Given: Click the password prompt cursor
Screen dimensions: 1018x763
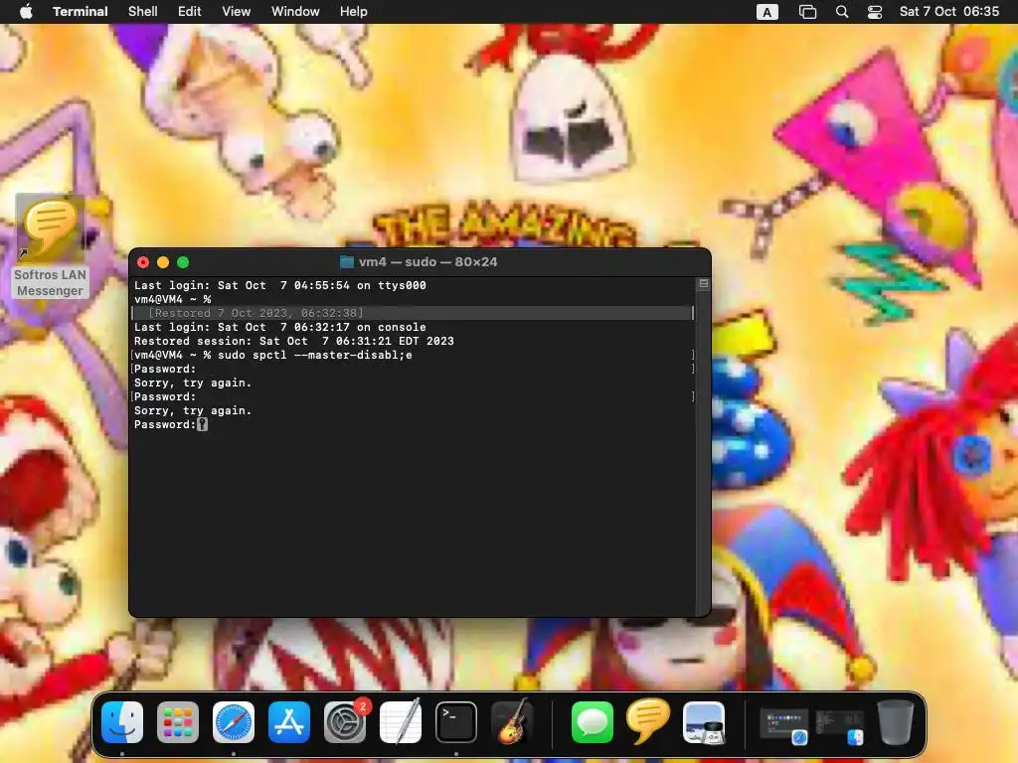Looking at the screenshot, I should coord(203,424).
